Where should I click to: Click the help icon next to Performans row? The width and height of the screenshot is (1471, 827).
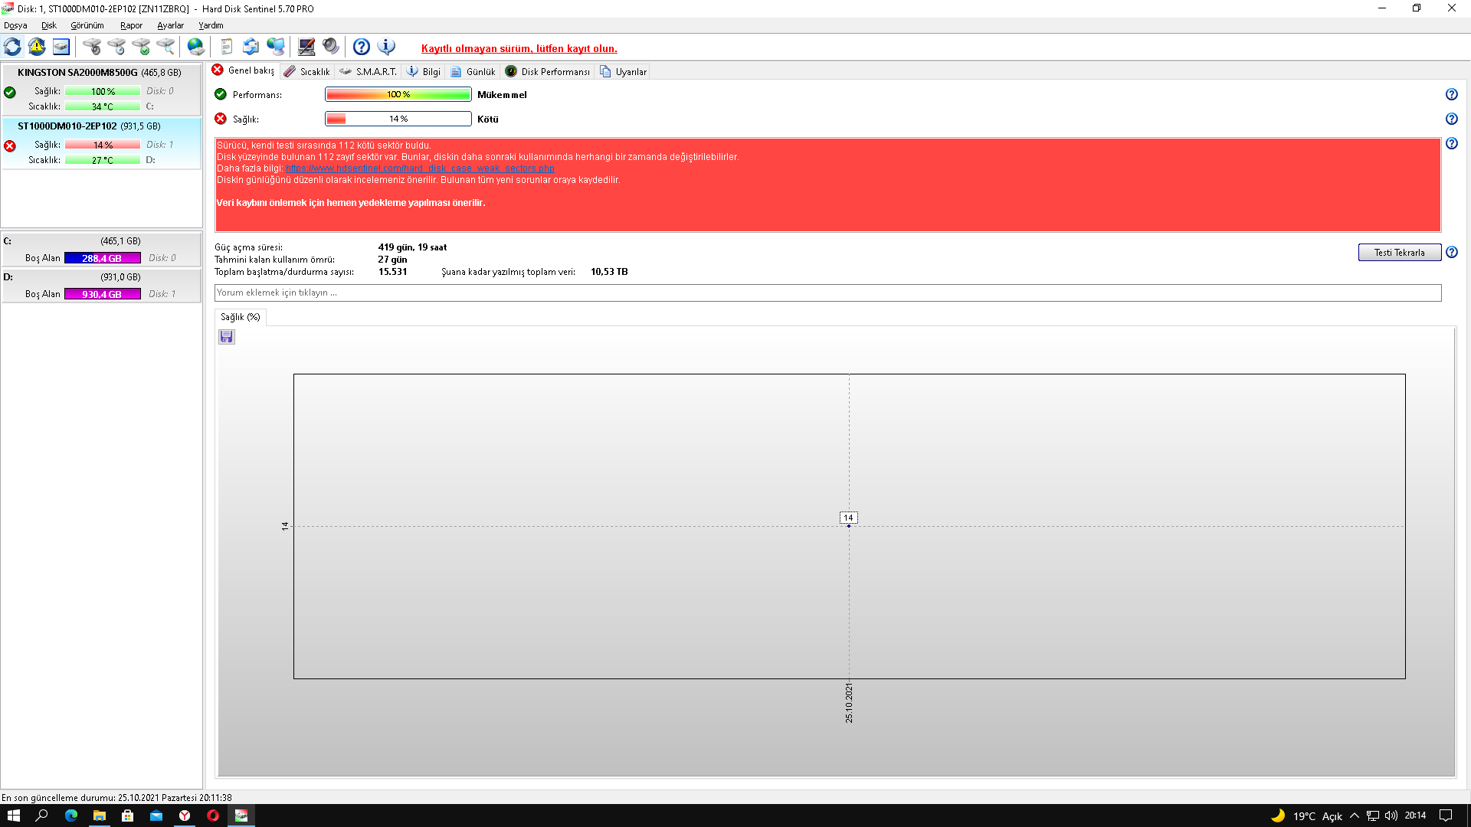click(1451, 94)
